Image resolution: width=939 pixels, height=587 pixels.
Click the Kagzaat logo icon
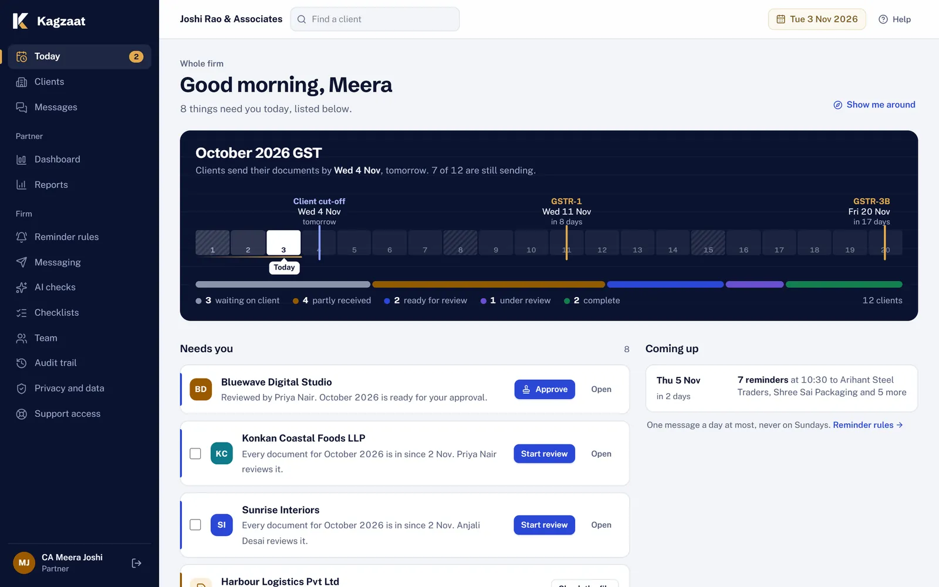[21, 21]
